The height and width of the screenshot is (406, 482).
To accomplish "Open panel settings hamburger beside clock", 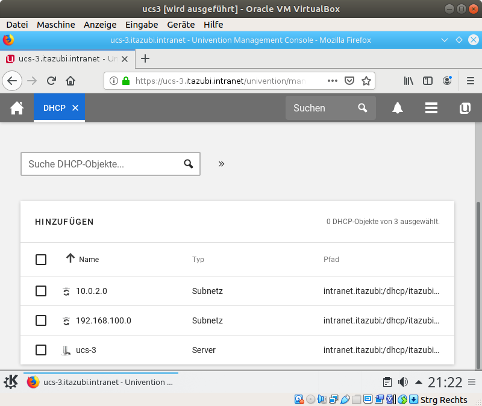I will click(472, 382).
